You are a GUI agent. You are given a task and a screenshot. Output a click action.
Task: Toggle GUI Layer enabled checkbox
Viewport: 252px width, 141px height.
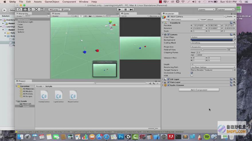168,79
